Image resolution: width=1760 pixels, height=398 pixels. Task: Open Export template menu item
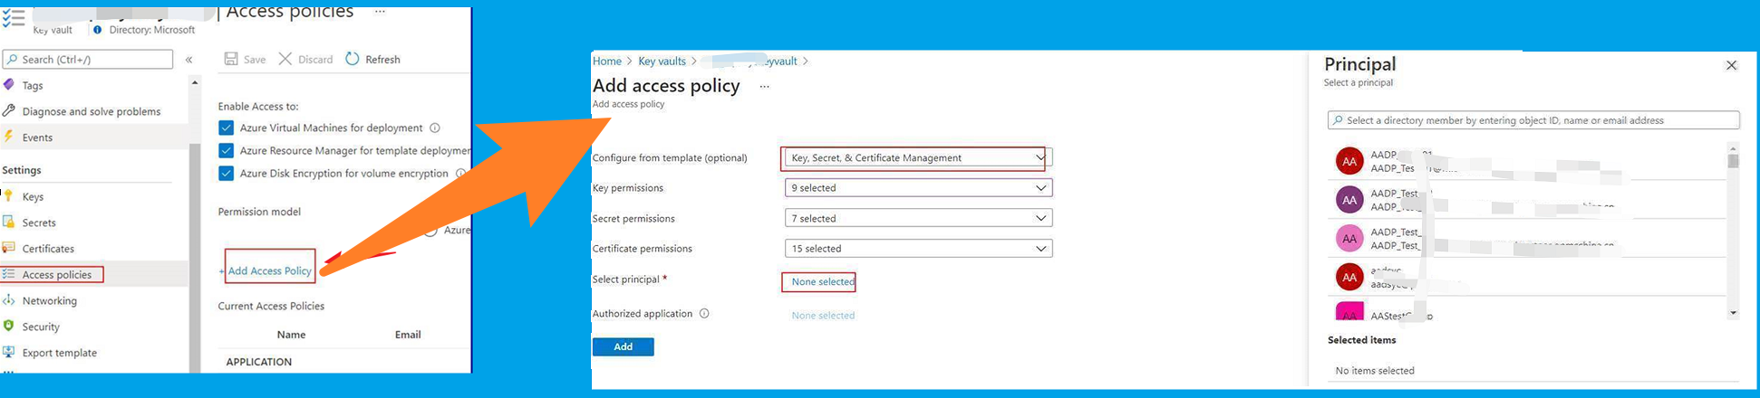tap(59, 353)
